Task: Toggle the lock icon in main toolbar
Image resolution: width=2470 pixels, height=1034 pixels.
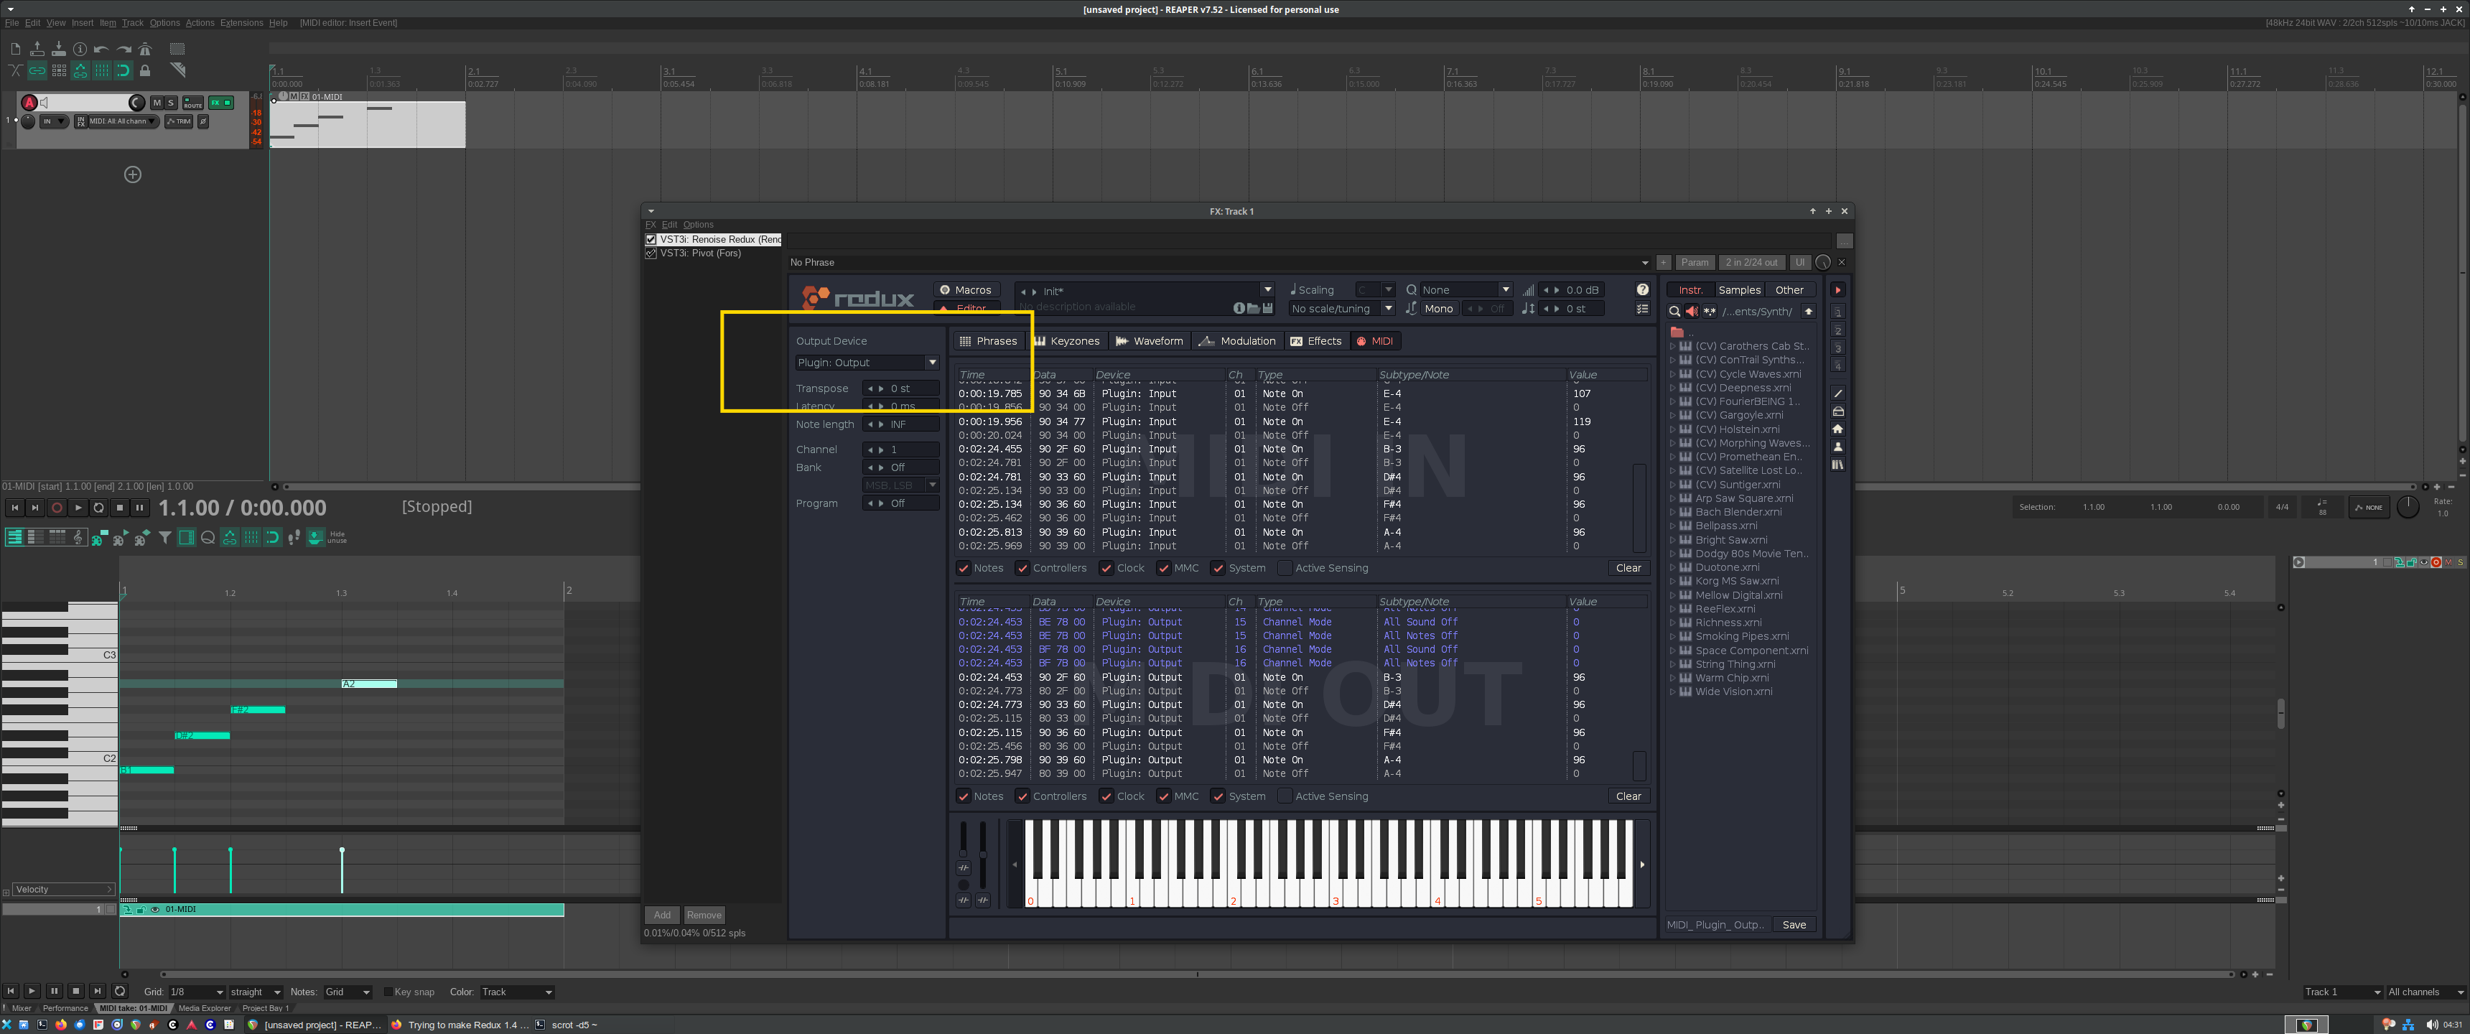Action: click(x=146, y=70)
